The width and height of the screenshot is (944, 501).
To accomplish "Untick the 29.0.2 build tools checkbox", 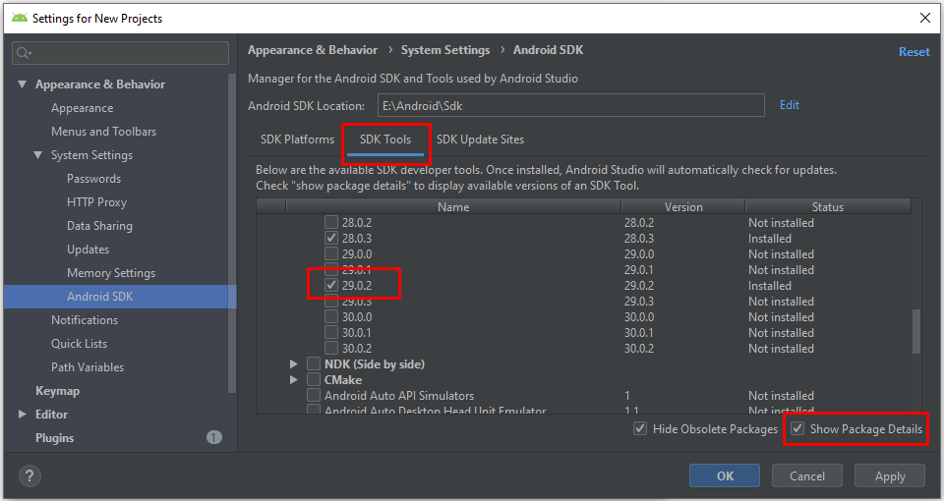I will click(x=331, y=285).
